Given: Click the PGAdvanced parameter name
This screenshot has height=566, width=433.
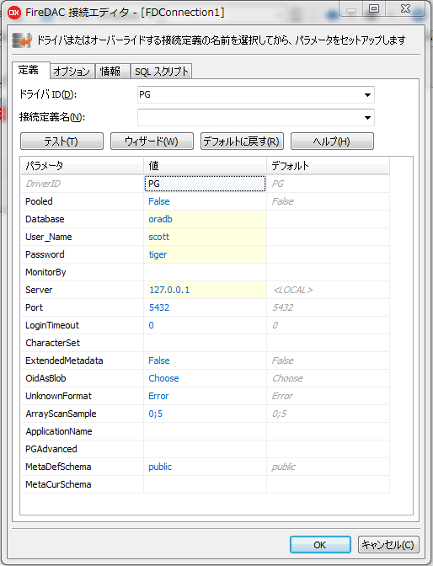Looking at the screenshot, I should [51, 449].
